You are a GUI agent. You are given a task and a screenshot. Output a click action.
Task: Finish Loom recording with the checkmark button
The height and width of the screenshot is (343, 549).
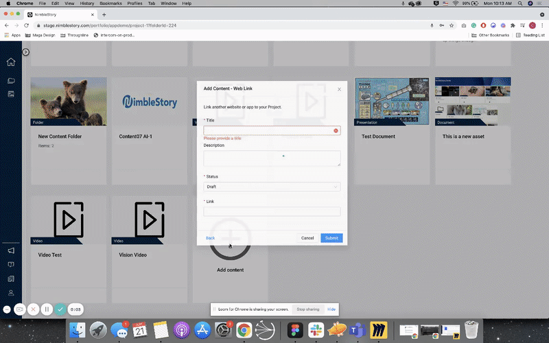[x=60, y=309]
